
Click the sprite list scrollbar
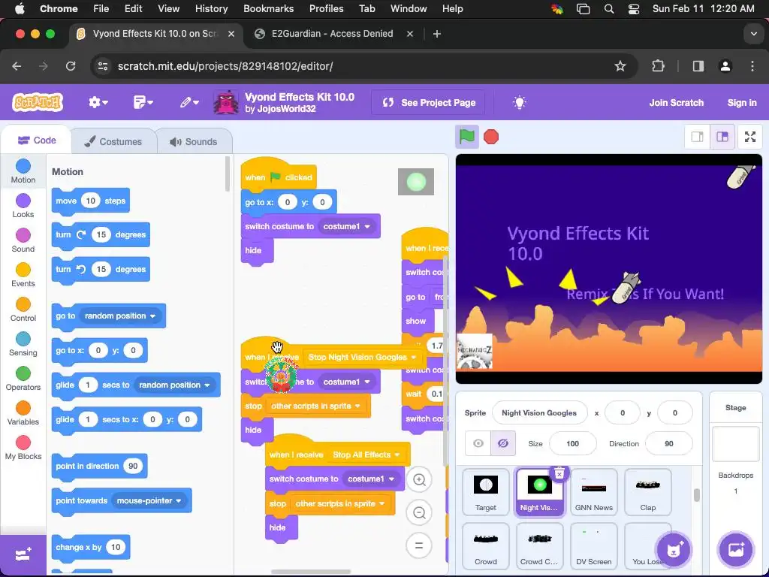coord(696,495)
